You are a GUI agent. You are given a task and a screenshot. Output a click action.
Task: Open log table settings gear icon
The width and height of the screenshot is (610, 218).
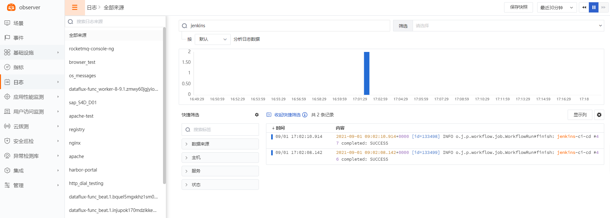click(599, 115)
